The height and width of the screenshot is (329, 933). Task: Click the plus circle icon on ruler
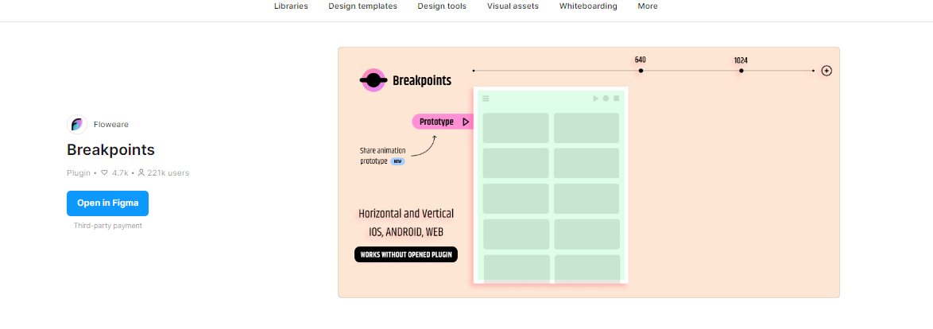(x=827, y=71)
